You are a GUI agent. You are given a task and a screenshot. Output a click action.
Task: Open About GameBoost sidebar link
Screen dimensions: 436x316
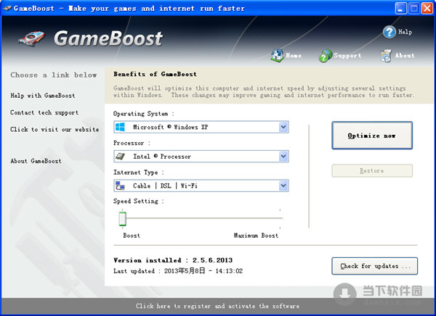(36, 161)
